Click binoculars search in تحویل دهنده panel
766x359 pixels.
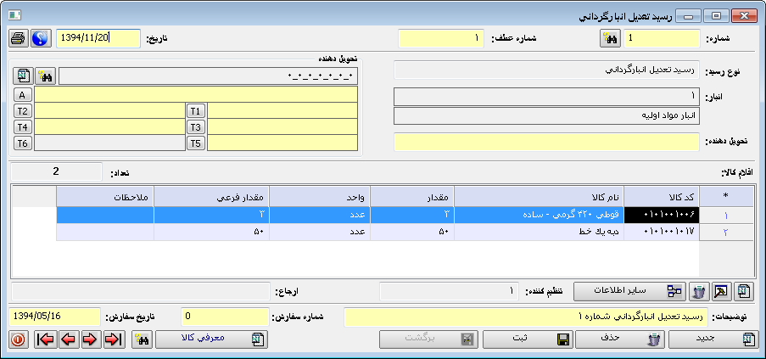pyautogui.click(x=46, y=76)
